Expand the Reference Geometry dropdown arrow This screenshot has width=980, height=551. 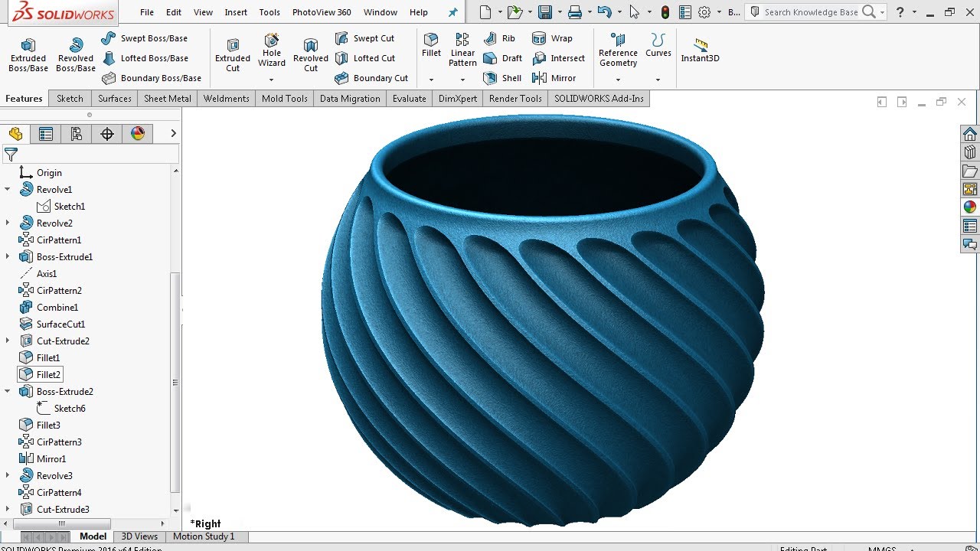[618, 80]
